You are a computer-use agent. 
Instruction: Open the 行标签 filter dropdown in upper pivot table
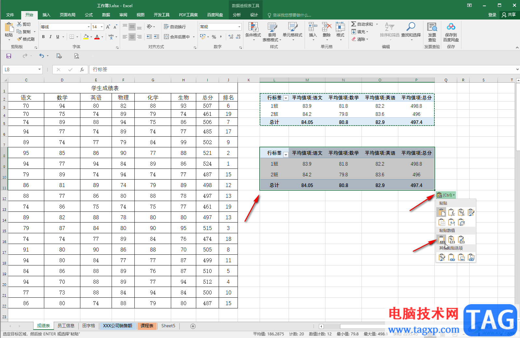[x=286, y=98]
